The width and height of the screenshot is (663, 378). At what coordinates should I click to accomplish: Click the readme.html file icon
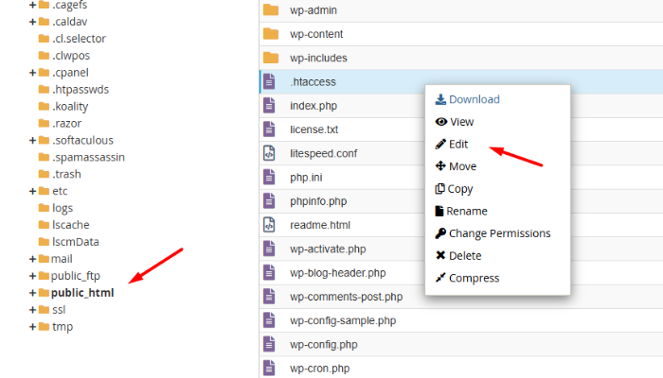270,225
